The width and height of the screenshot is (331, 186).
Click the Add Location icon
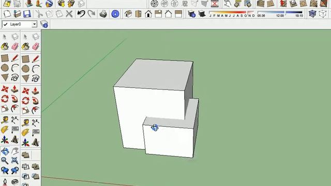point(7,4)
